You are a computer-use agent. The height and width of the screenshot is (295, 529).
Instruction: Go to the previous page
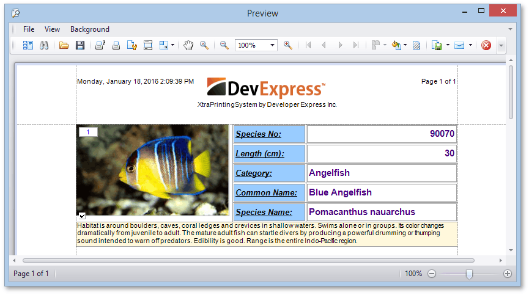pyautogui.click(x=324, y=45)
